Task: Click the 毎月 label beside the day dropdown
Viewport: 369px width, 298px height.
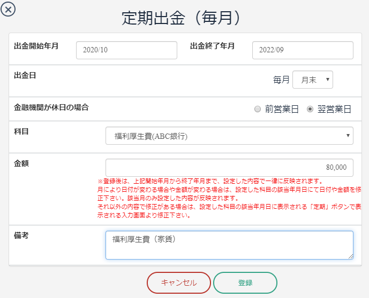Action: point(281,80)
